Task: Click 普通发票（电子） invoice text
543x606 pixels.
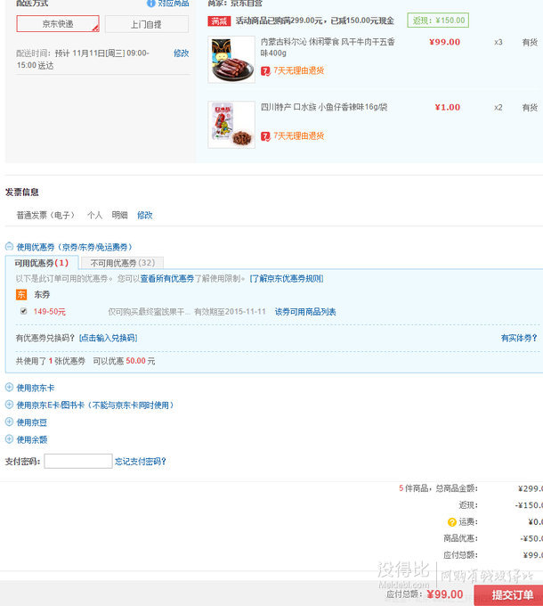Action: 45,216
